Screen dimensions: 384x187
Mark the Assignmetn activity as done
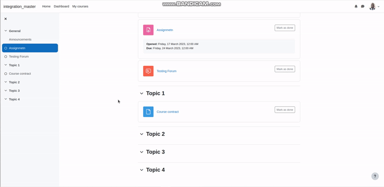(x=285, y=28)
